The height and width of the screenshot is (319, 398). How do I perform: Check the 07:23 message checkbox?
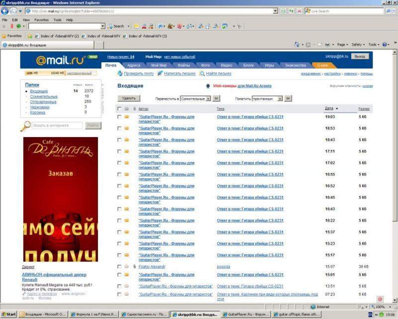pyautogui.click(x=119, y=294)
